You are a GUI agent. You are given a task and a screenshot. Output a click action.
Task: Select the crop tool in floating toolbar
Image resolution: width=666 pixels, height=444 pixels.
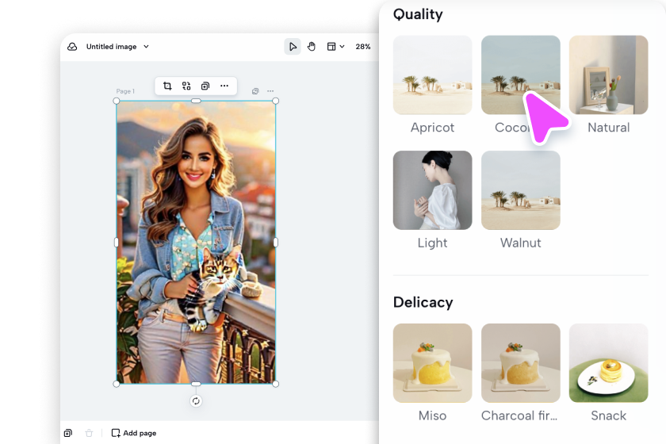pos(167,86)
